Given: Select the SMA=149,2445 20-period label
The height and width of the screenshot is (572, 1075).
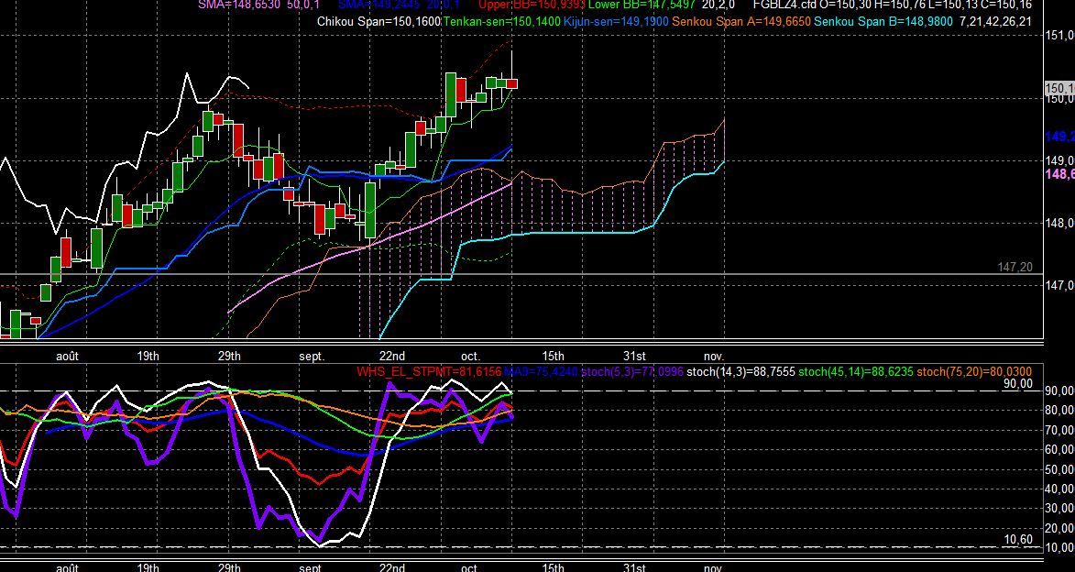Looking at the screenshot, I should (x=399, y=5).
